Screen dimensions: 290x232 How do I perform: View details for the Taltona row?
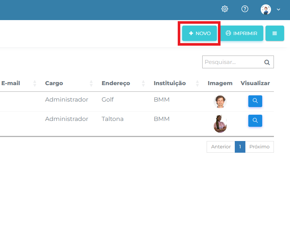pyautogui.click(x=255, y=121)
